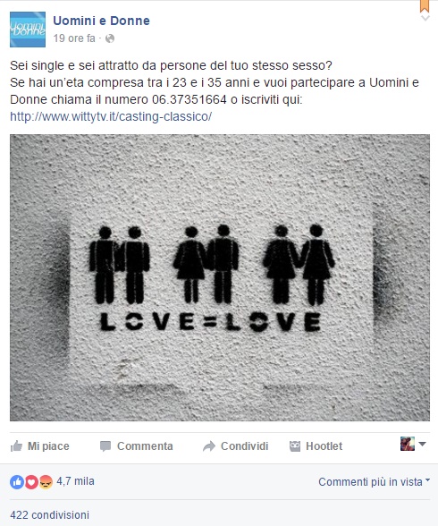Screen dimensions: 438x526
Task: Click the 19 ore fa timestamp
Action: 74,38
